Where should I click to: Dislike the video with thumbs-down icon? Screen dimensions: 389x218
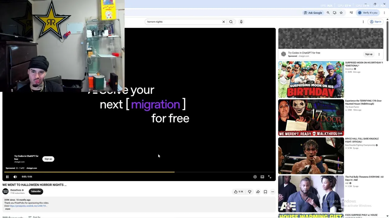(x=250, y=192)
